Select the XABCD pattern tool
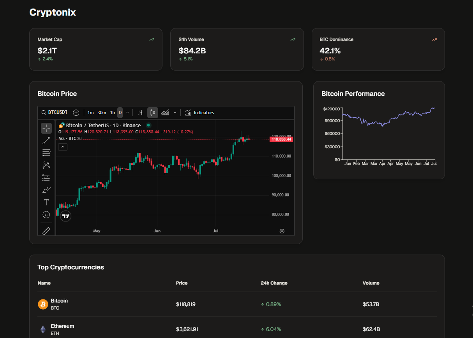Image resolution: width=473 pixels, height=338 pixels. (x=46, y=165)
